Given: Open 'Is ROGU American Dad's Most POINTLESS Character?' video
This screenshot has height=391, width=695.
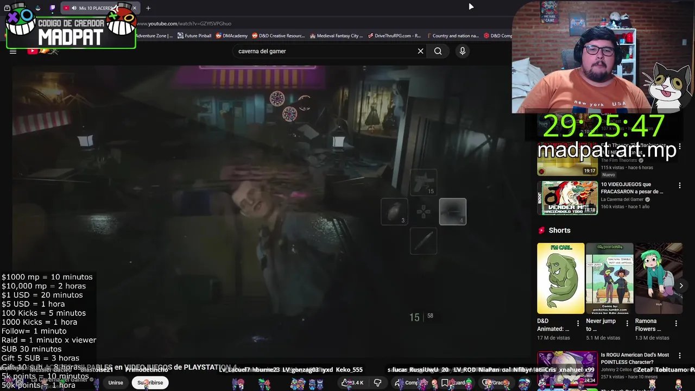Looking at the screenshot, I should (x=635, y=358).
